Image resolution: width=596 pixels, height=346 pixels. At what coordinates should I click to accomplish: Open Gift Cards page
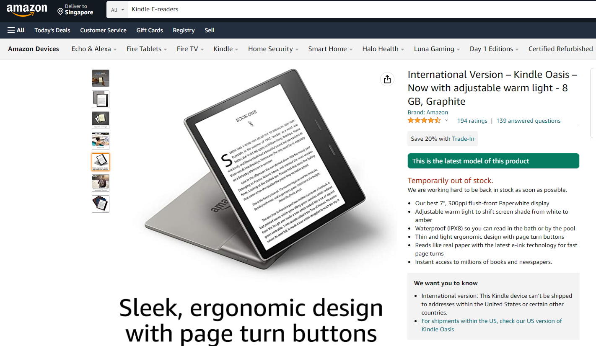150,30
